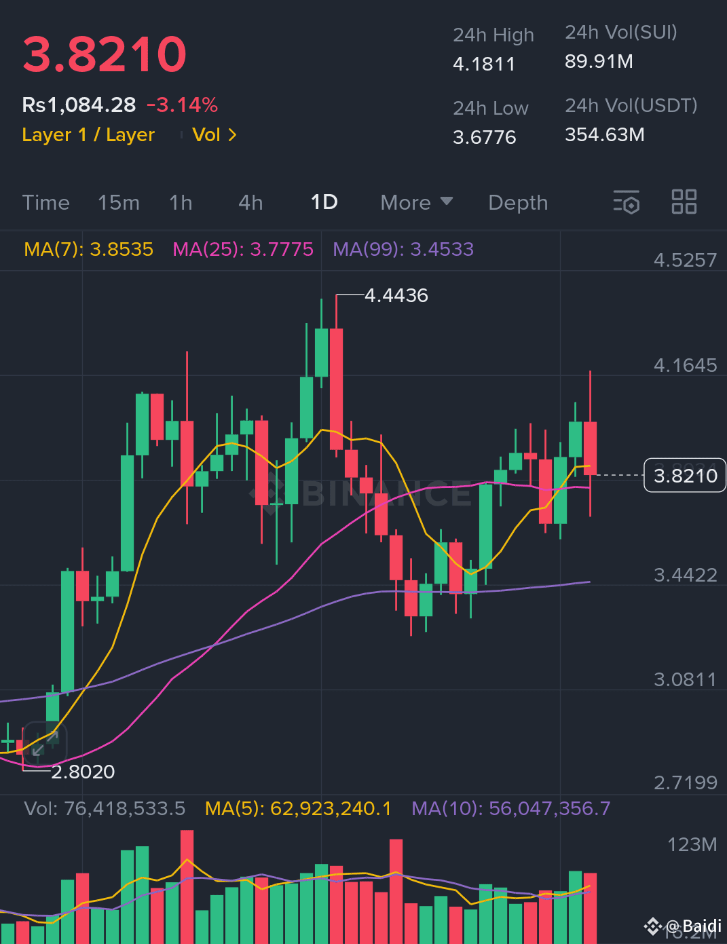Click the 123M volume axis label

coord(692,845)
